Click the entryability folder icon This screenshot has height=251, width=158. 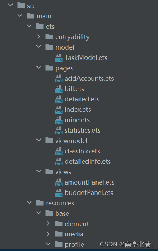pyautogui.click(x=49, y=37)
